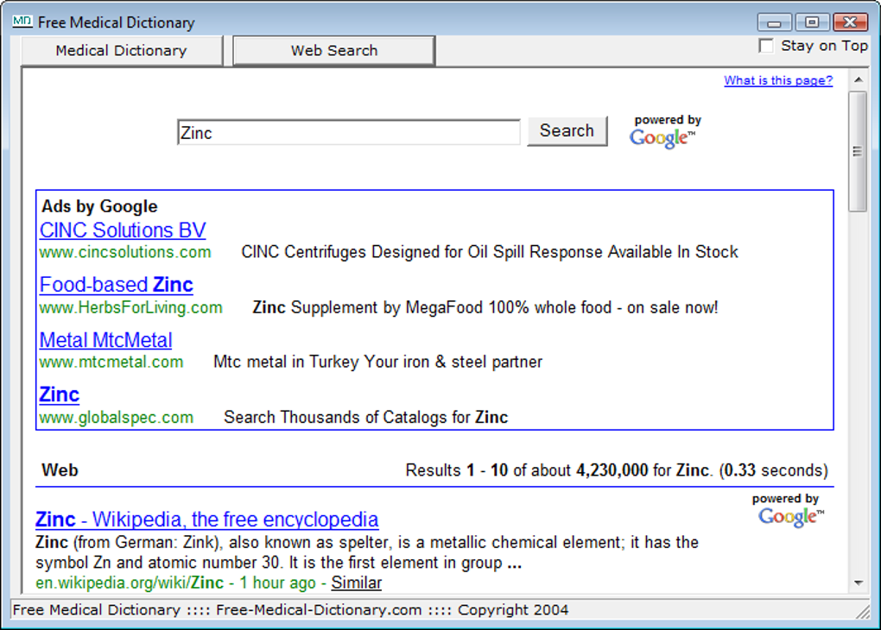Open the Metal MtcMetal ad link
Screen dimensions: 881x630
(x=105, y=340)
